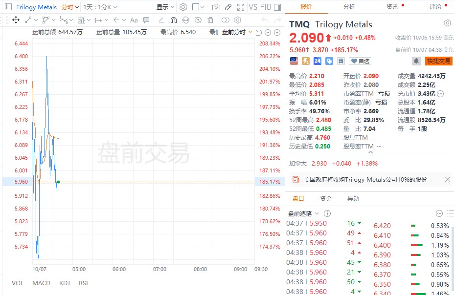This screenshot has height=295, width=454.
Task: Expand line segment tool options arrow
Action: pyautogui.click(x=36, y=20)
